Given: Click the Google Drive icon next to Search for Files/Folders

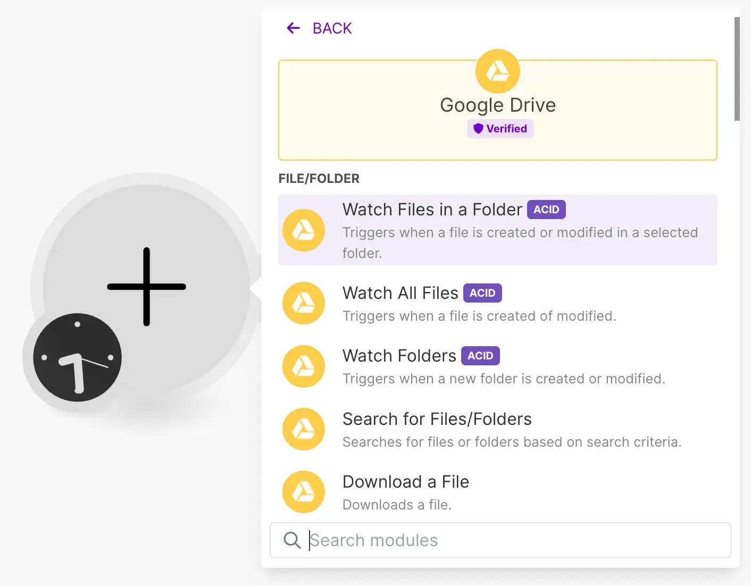Looking at the screenshot, I should click(304, 429).
